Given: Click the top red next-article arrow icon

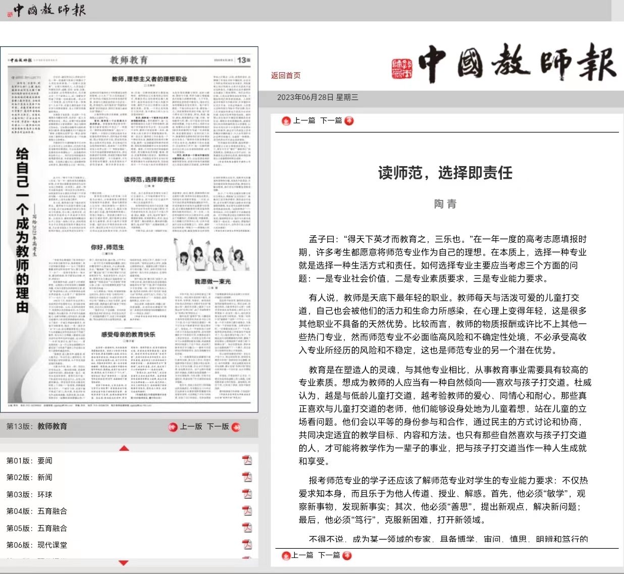Looking at the screenshot, I should tap(349, 121).
